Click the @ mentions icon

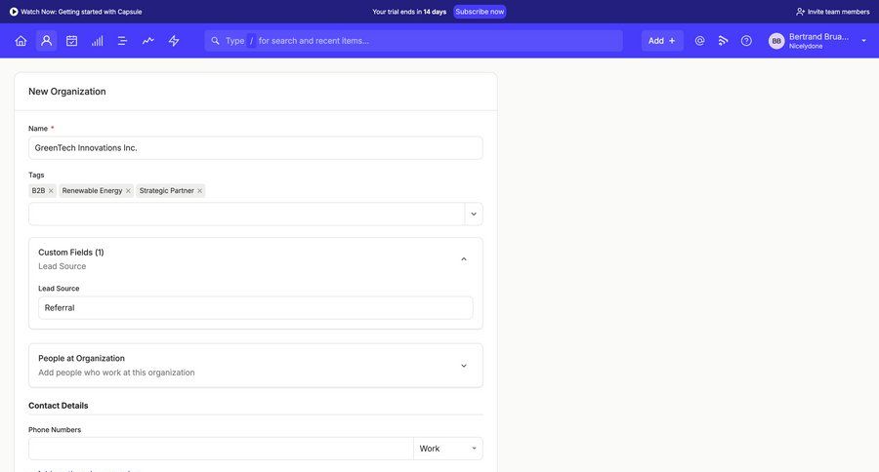coord(699,41)
